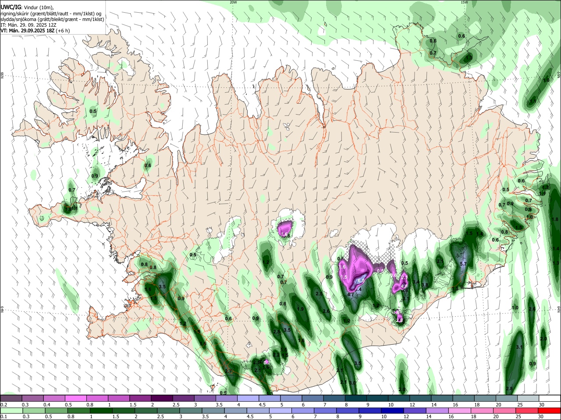Click the Vindur (10m) label
561x420 pixels.
click(x=38, y=7)
